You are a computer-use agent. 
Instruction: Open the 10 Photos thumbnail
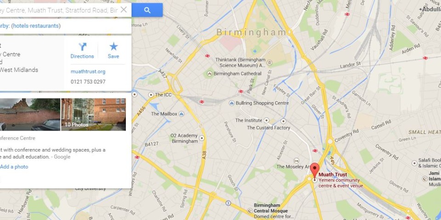[93, 115]
